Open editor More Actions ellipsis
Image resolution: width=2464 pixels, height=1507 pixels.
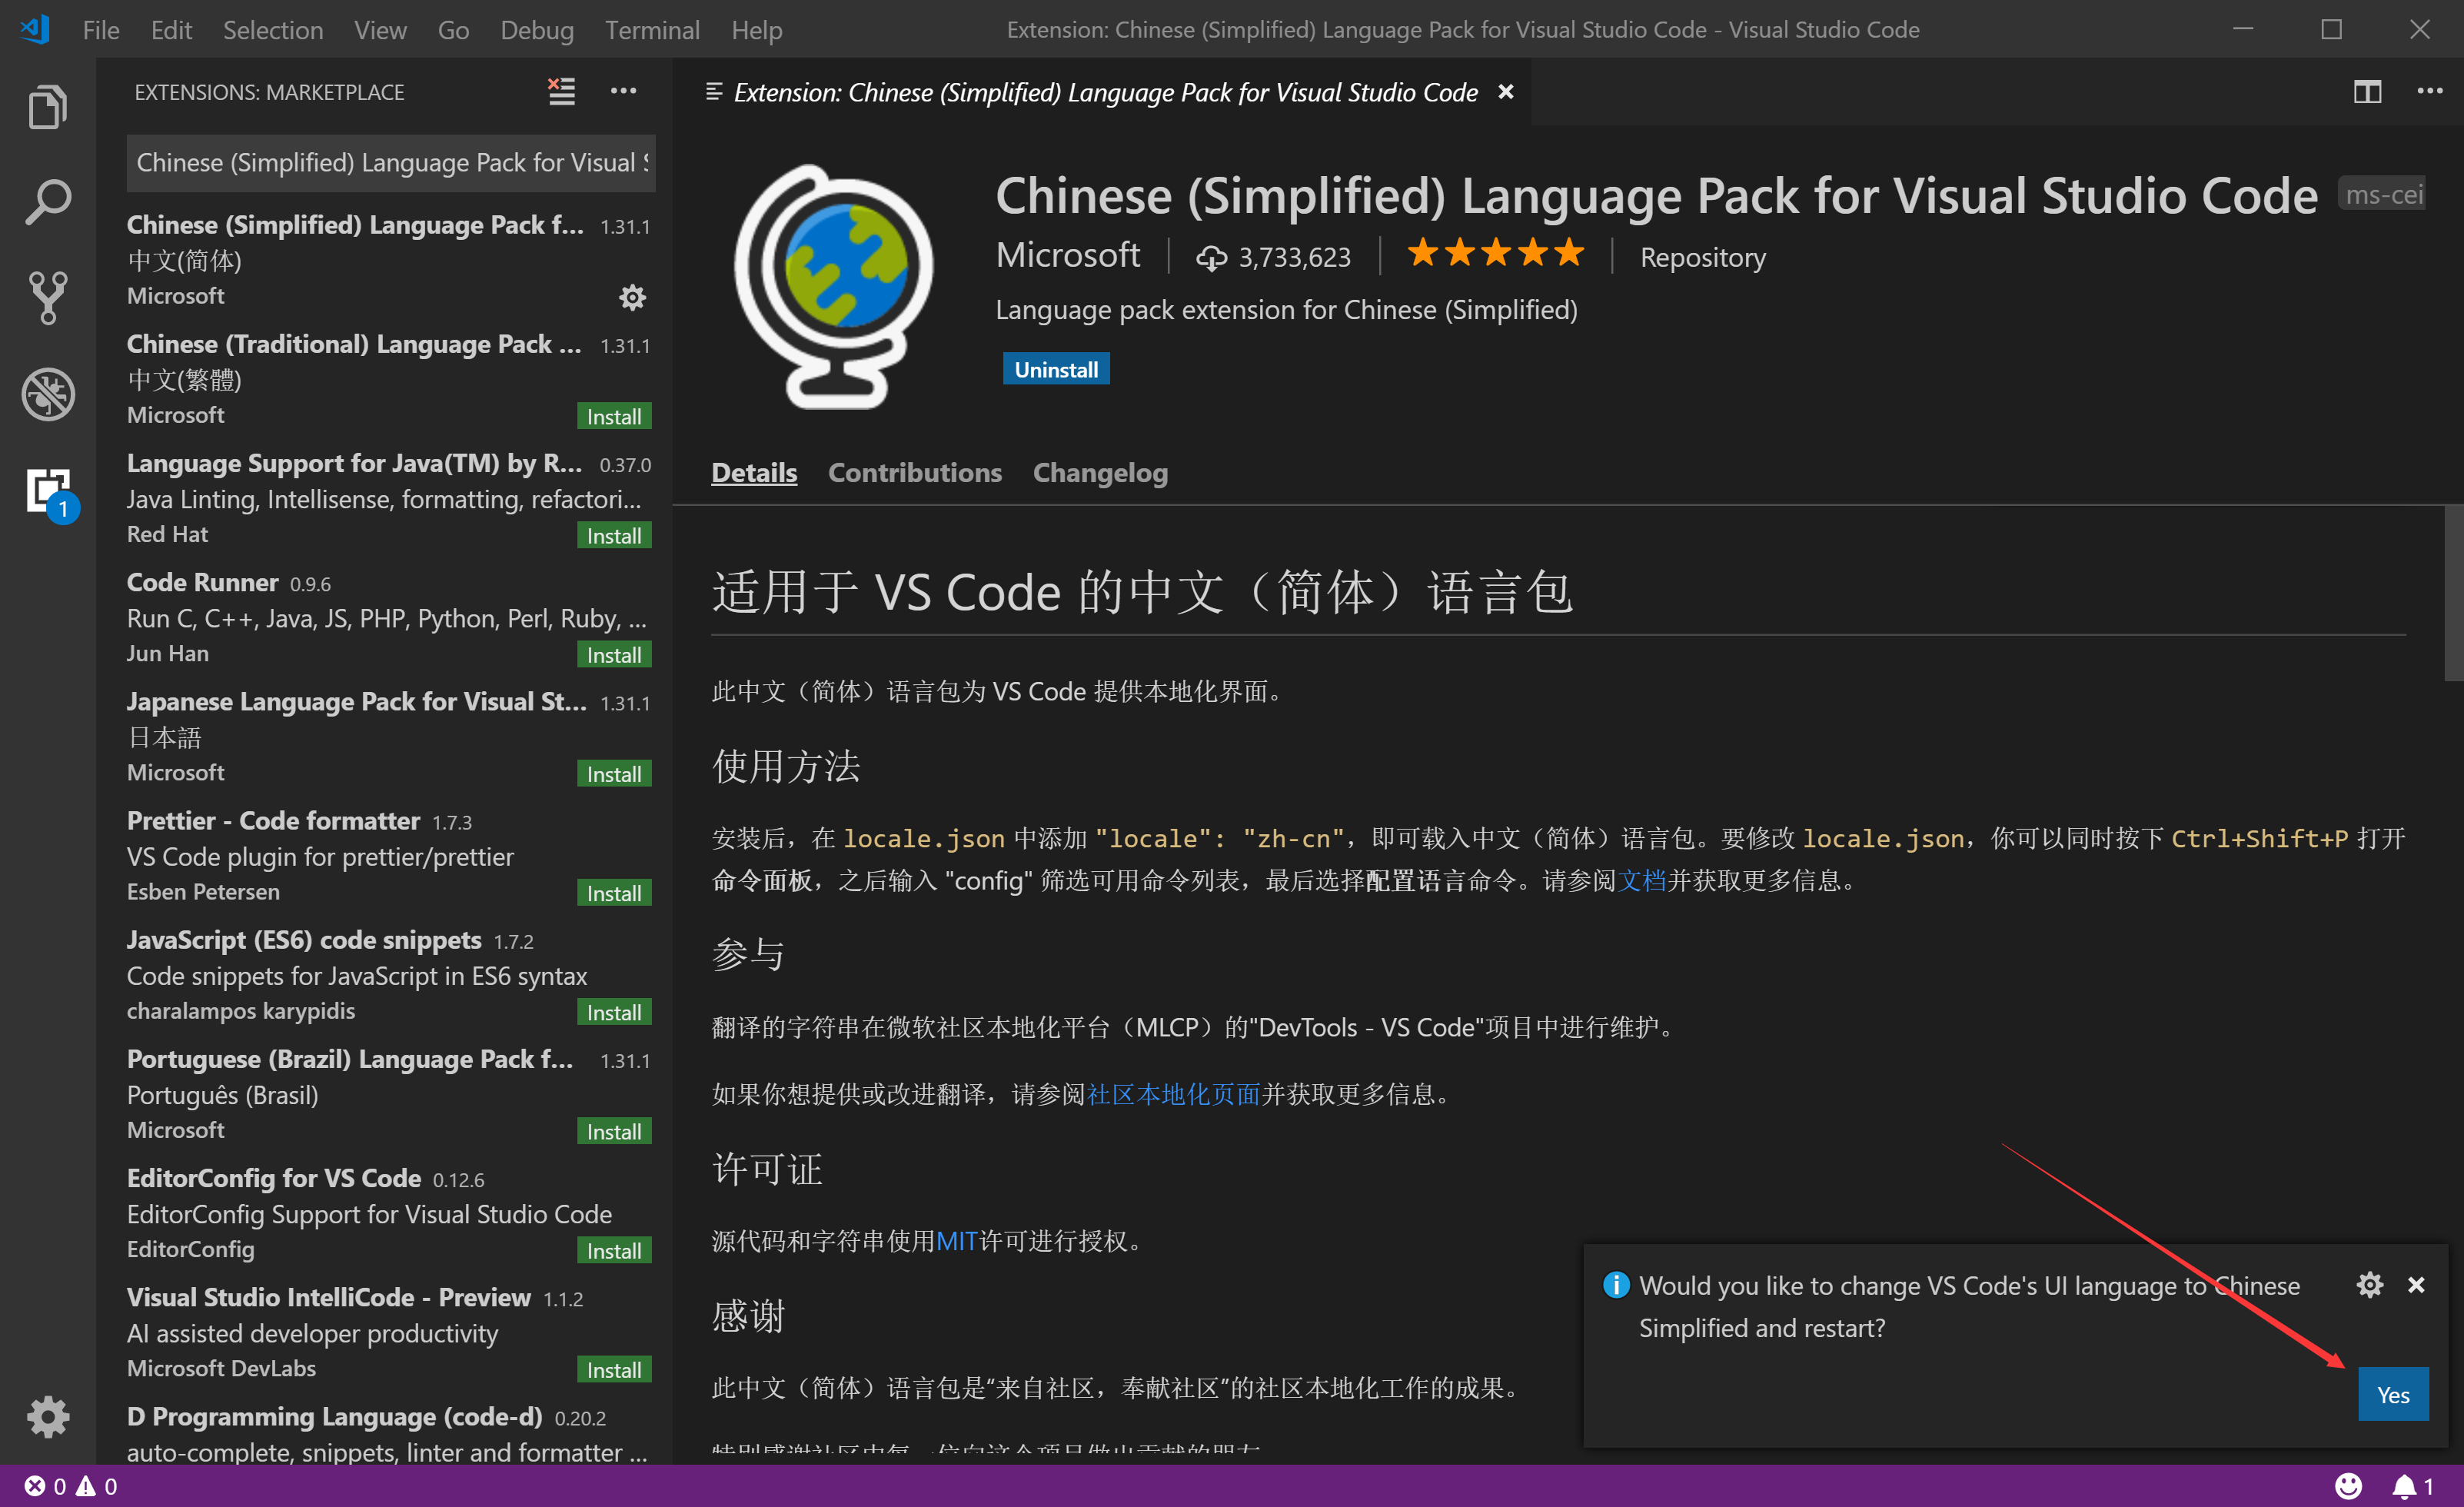(2429, 91)
